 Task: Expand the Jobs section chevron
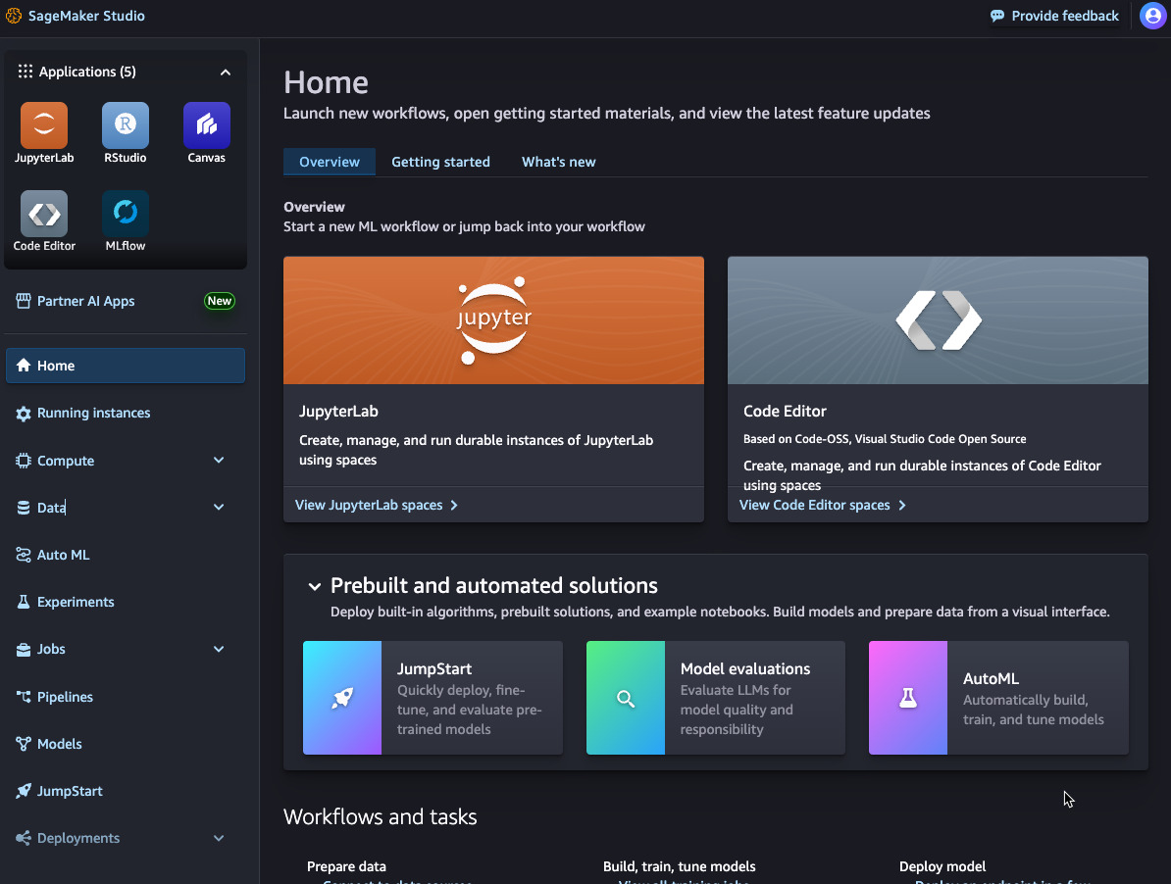point(219,649)
